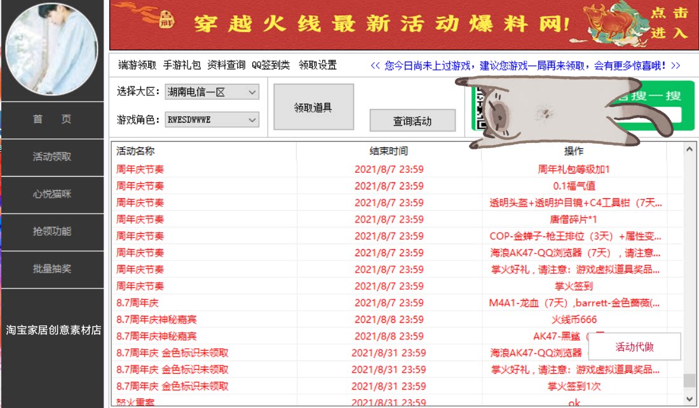The height and width of the screenshot is (408, 699).
Task: Click the 活动代做 button
Action: click(634, 346)
